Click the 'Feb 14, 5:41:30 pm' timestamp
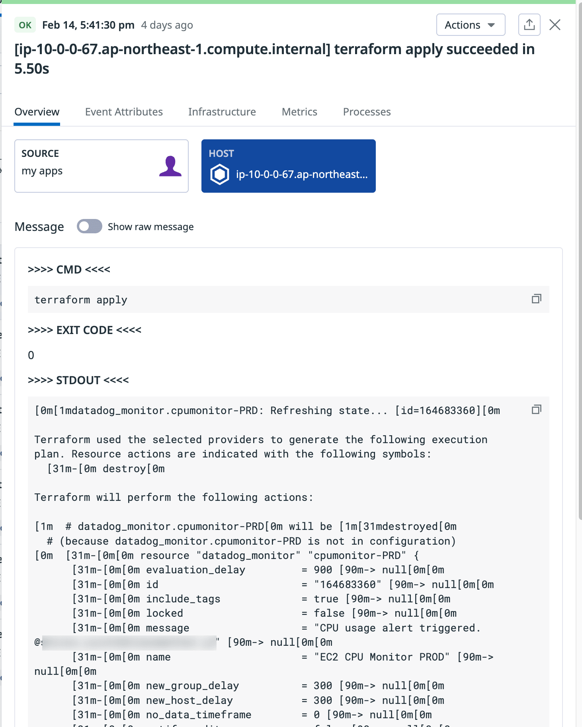The image size is (582, 727). pos(88,25)
